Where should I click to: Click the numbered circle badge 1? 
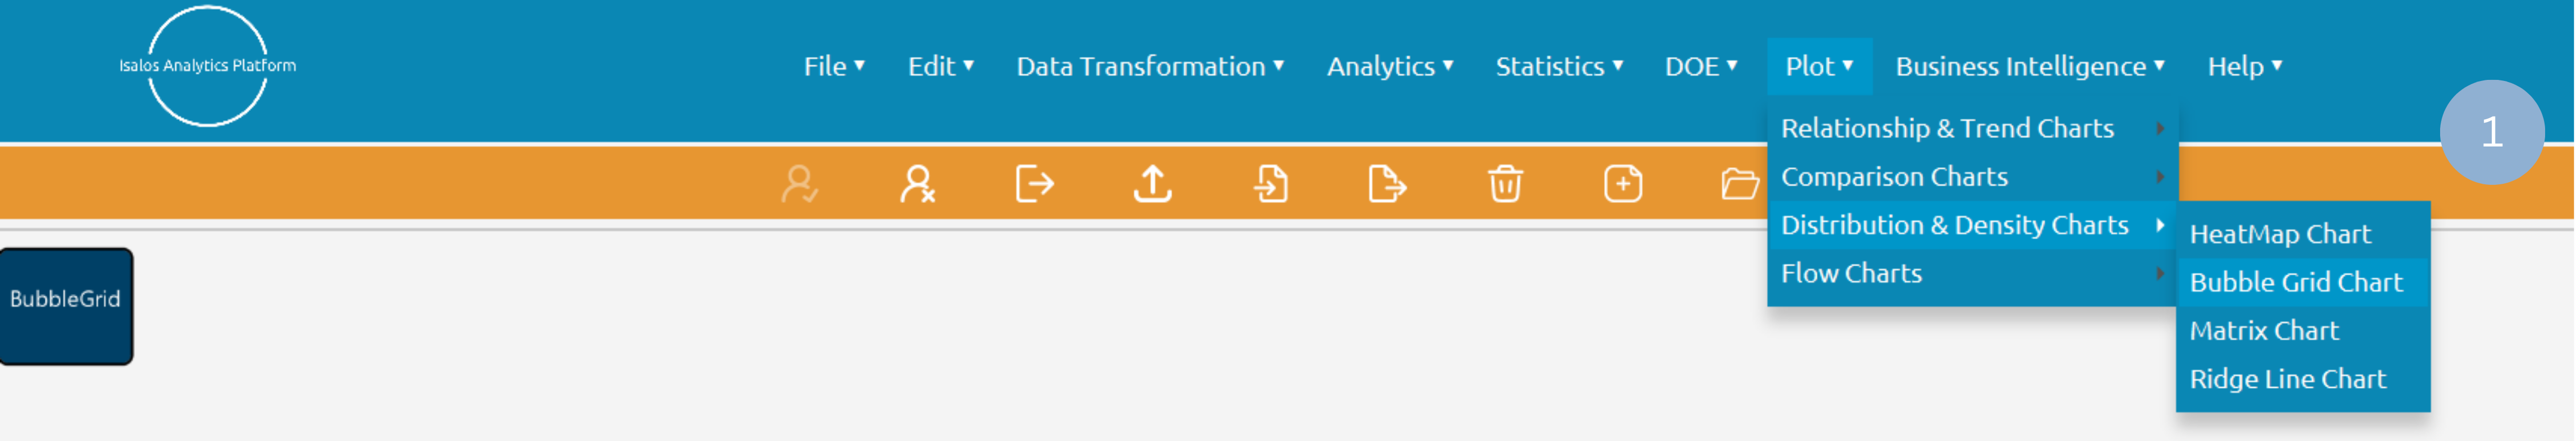2491,132
